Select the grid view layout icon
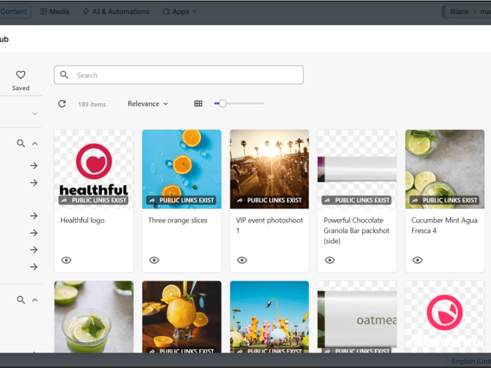 point(198,104)
